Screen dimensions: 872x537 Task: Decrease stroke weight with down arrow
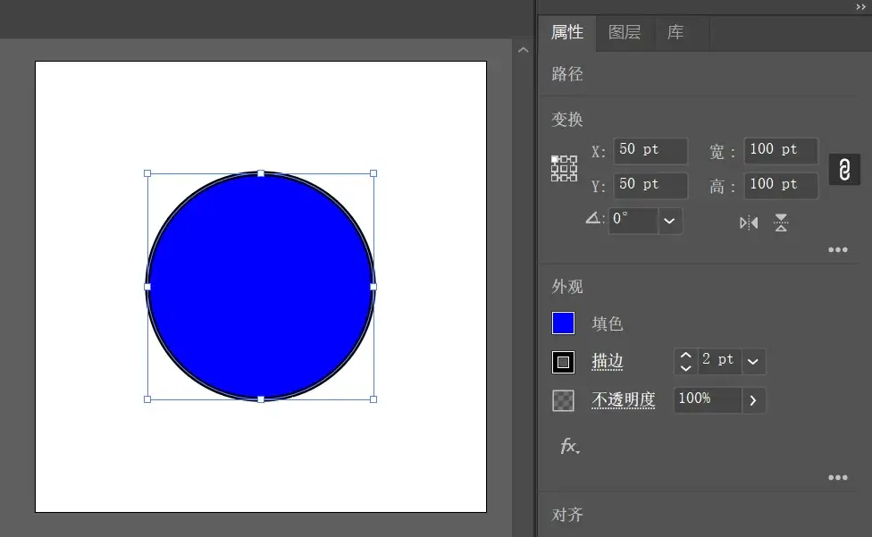[685, 367]
